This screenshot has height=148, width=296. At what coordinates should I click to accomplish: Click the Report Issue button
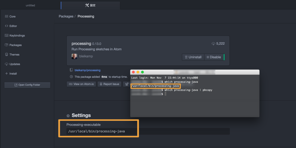(x=109, y=84)
